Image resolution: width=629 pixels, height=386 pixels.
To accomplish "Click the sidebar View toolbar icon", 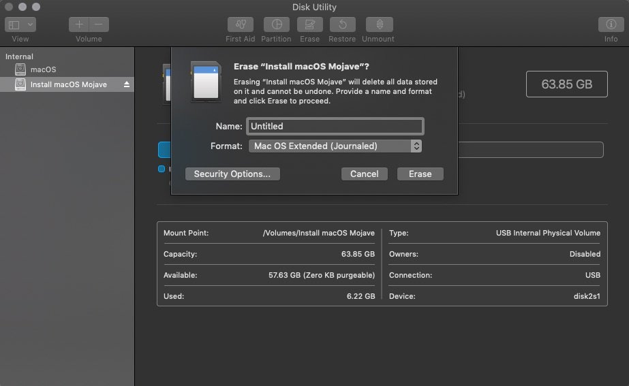I will pos(14,25).
